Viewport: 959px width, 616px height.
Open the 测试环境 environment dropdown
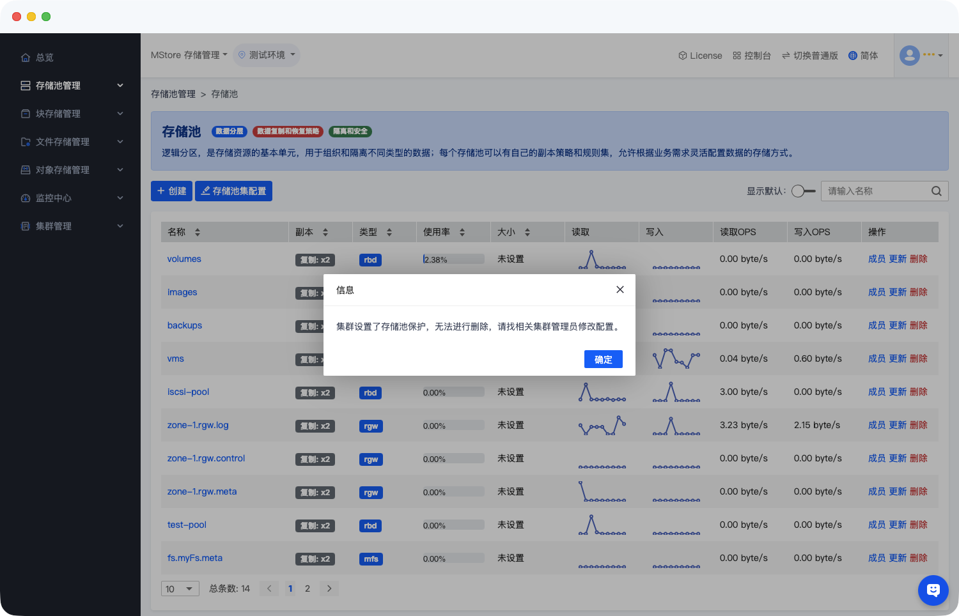click(x=267, y=55)
